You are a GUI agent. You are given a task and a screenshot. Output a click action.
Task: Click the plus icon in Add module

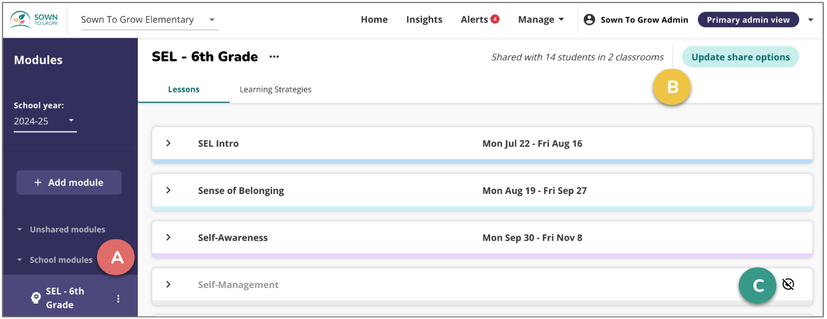(x=38, y=183)
